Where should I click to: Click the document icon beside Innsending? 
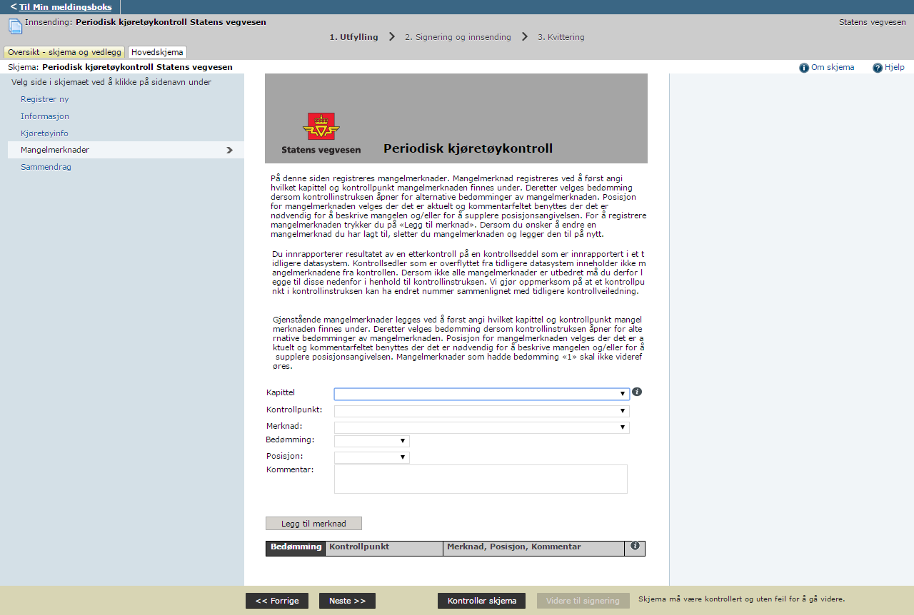pyautogui.click(x=15, y=26)
